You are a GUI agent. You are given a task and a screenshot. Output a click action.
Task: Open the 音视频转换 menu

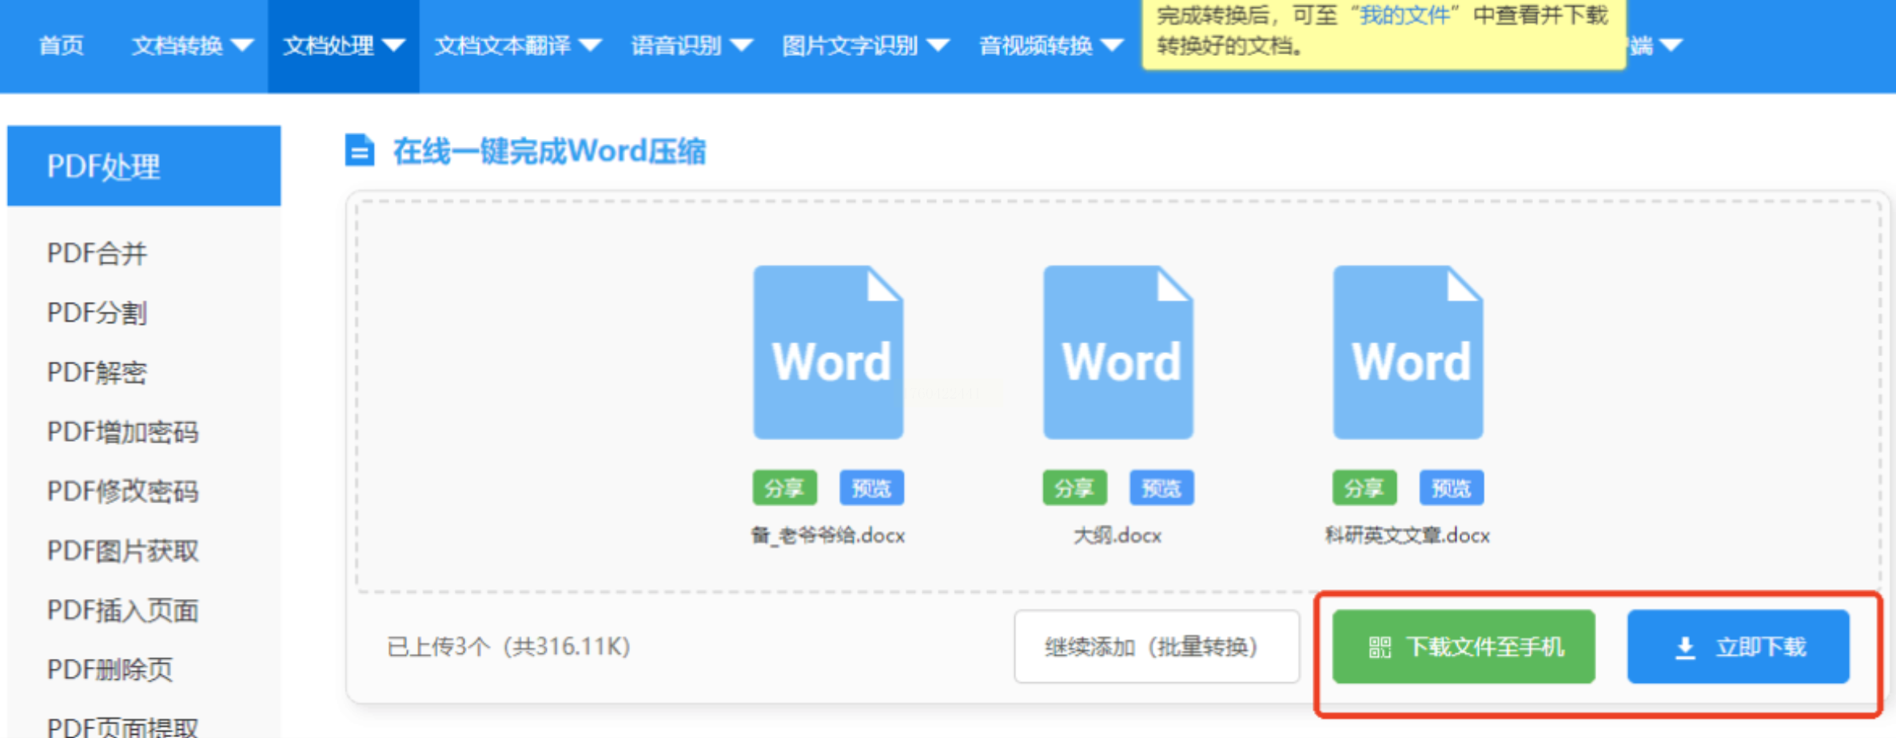point(1050,46)
